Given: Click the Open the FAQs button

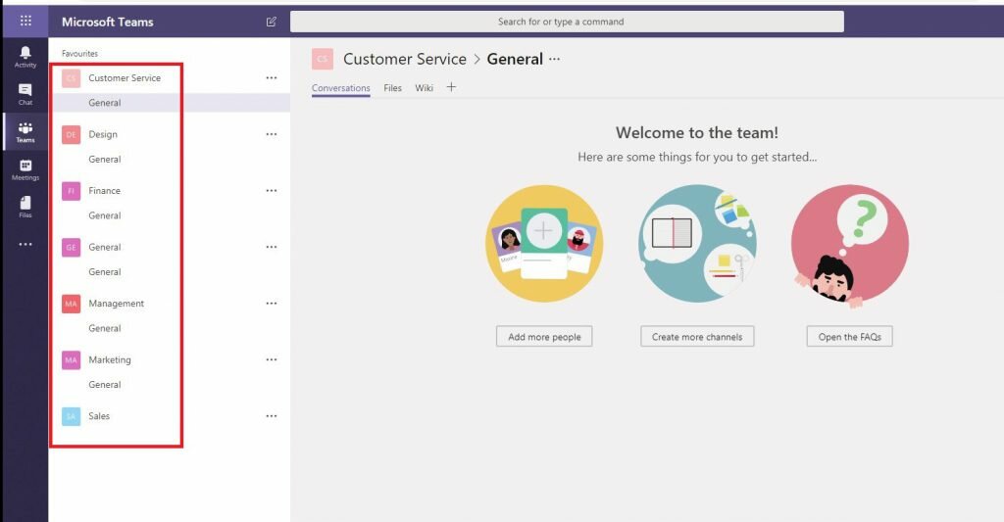Looking at the screenshot, I should pyautogui.click(x=850, y=337).
